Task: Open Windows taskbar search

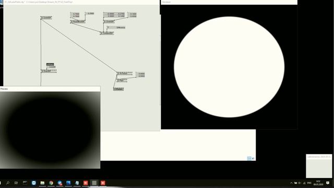Action: point(8,183)
